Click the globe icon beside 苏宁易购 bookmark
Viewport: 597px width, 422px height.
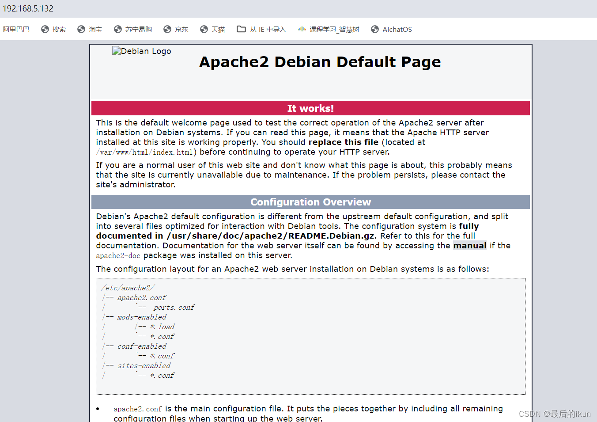tap(118, 29)
